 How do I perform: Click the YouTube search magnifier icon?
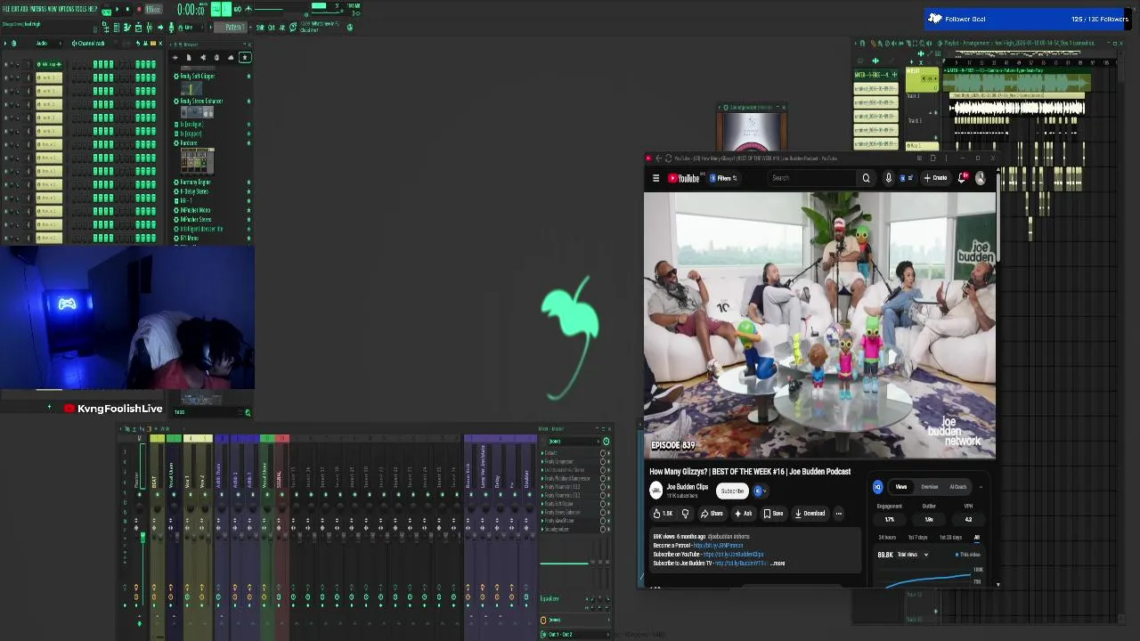tap(866, 178)
